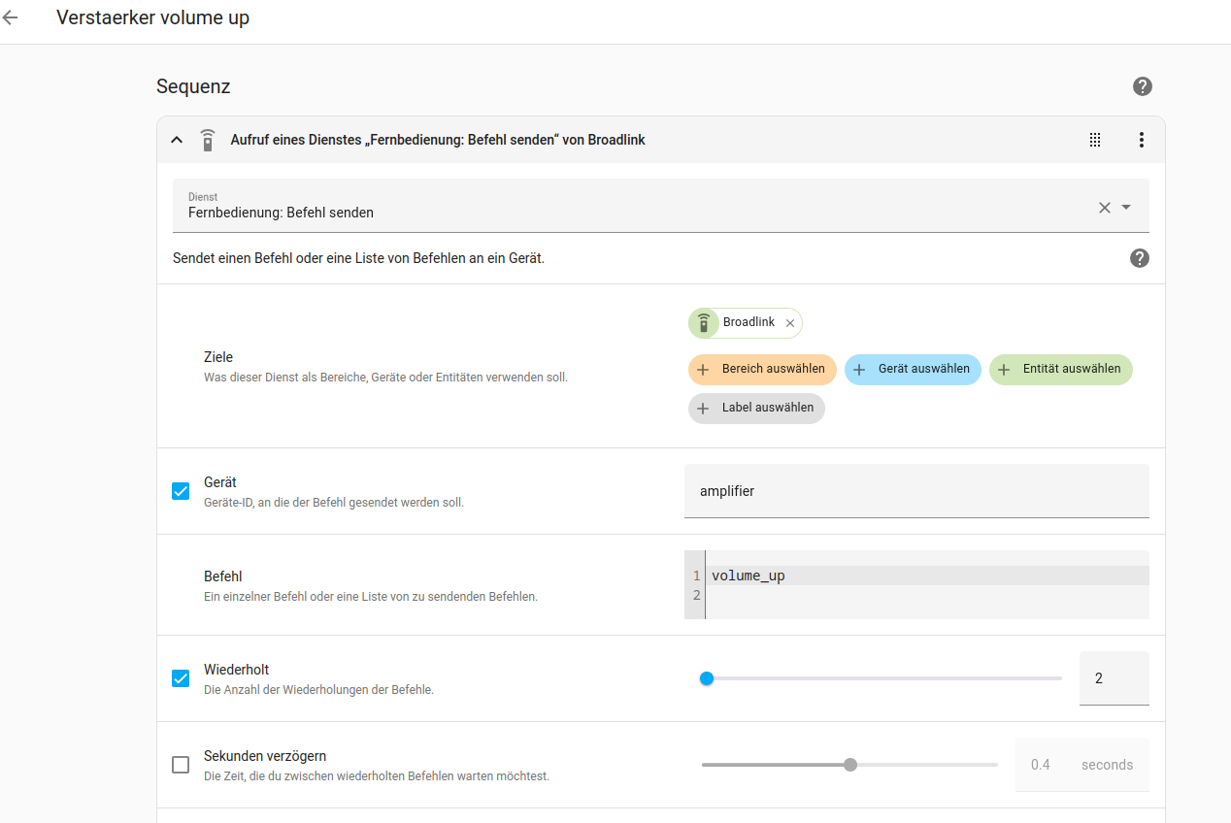The image size is (1231, 823).
Task: Click Gerät auswählen button
Action: [913, 370]
